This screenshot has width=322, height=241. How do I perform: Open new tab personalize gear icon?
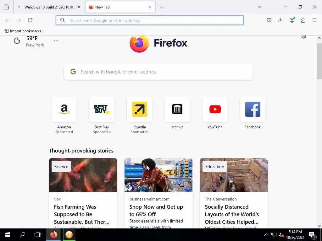[304, 37]
